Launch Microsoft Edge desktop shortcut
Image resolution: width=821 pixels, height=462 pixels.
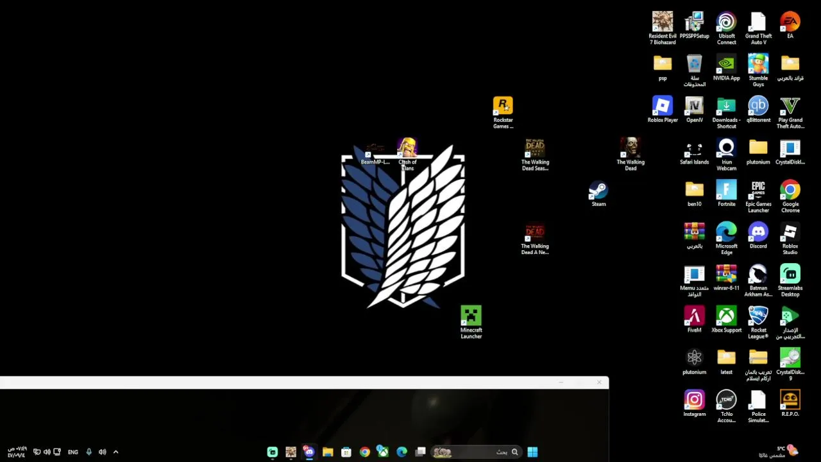[726, 239]
